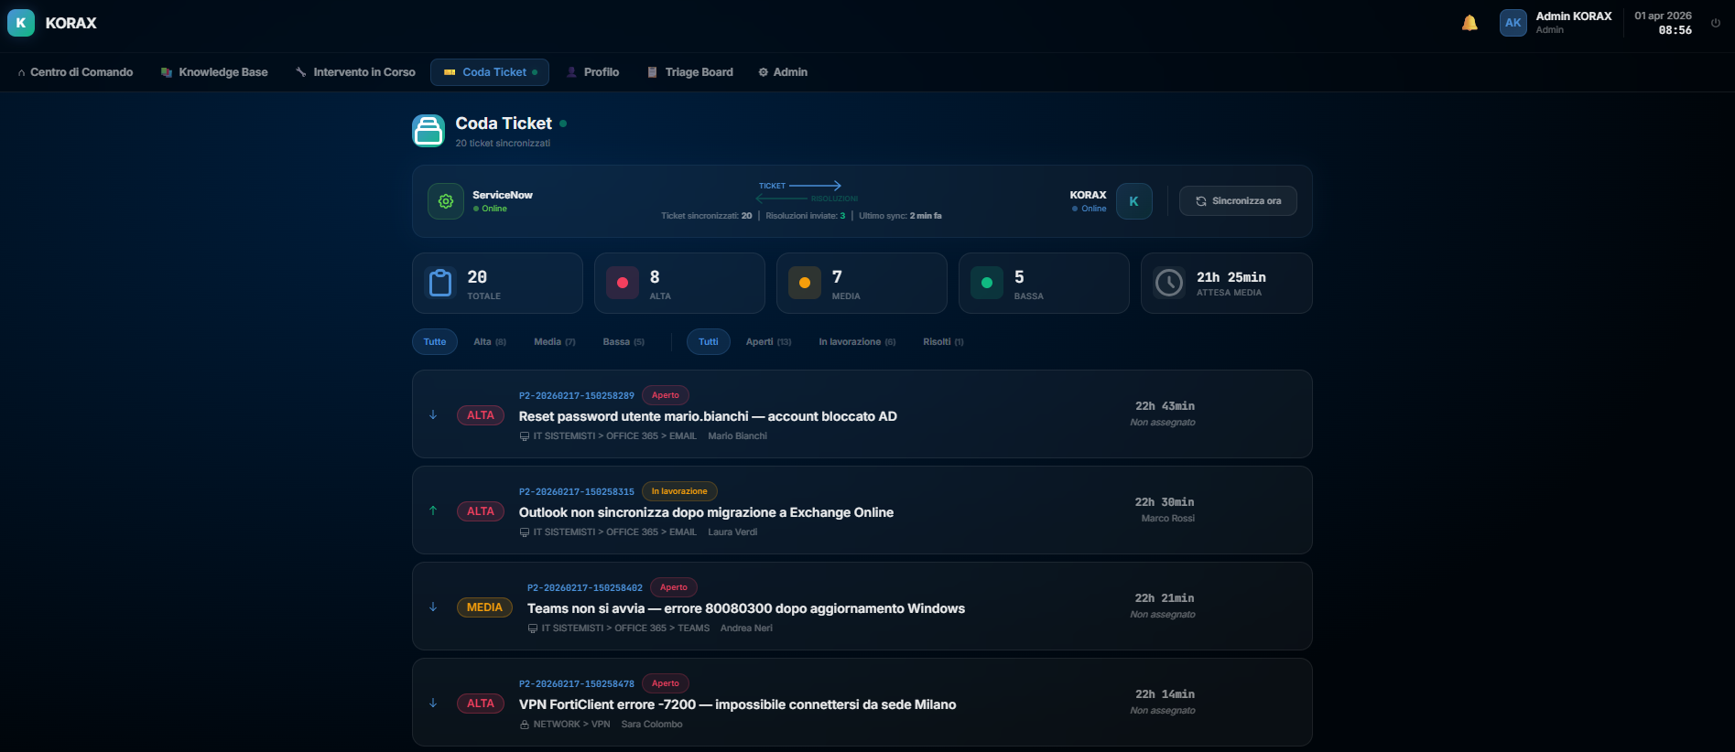Click ticket ID P2-20260217-150258402
The height and width of the screenshot is (752, 1735).
click(x=585, y=588)
